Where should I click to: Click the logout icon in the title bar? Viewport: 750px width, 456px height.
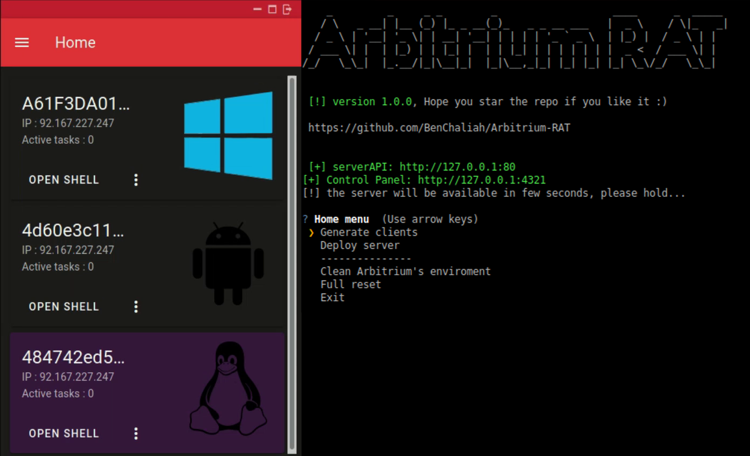(x=287, y=9)
